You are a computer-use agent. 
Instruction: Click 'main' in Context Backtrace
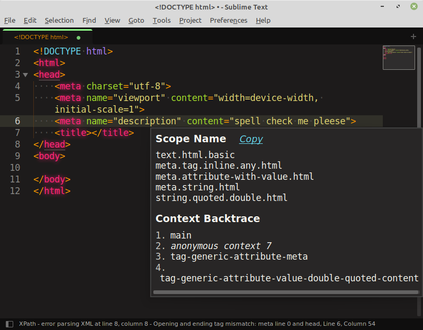coord(181,235)
